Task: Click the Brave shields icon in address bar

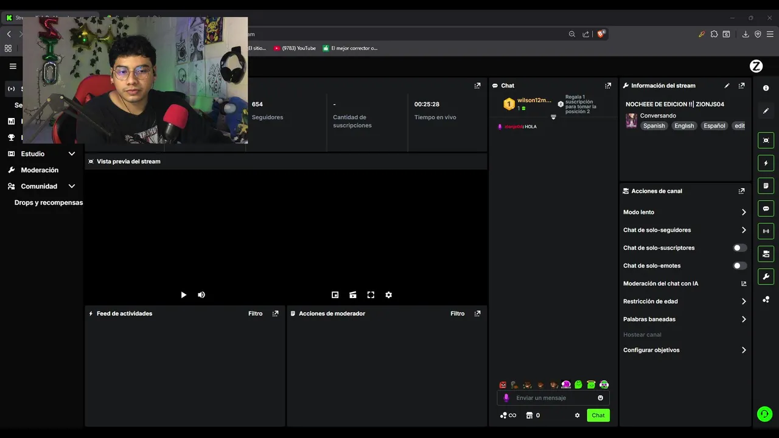Action: 601,34
